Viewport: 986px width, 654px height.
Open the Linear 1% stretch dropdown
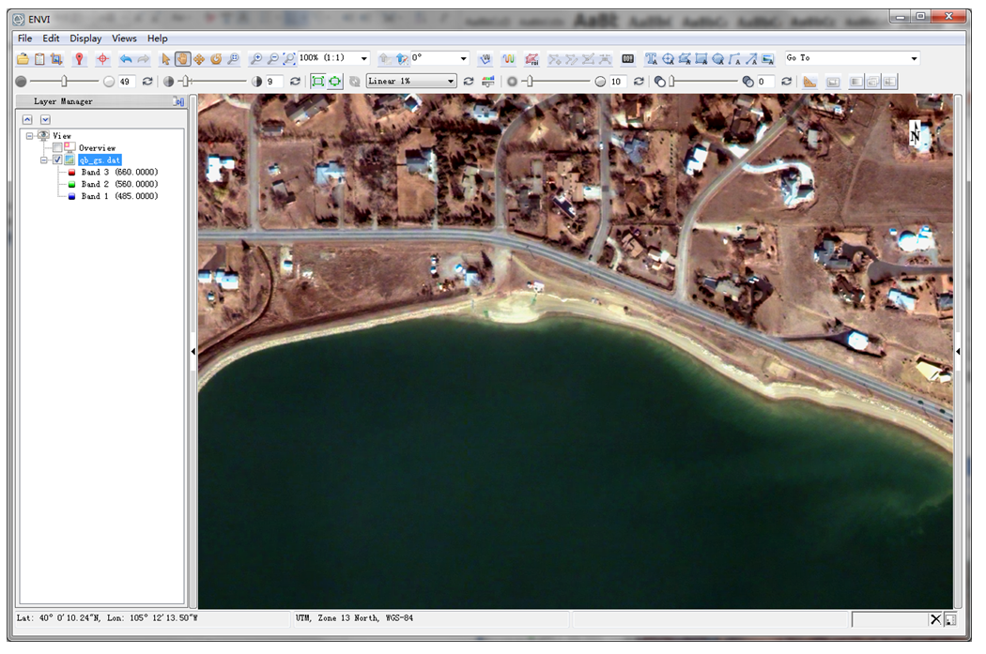pos(450,81)
